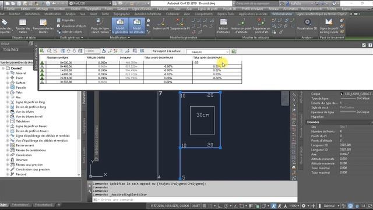This screenshot has width=373, height=210.
Task: Expand the Modification panel dropdown
Action: [119, 37]
